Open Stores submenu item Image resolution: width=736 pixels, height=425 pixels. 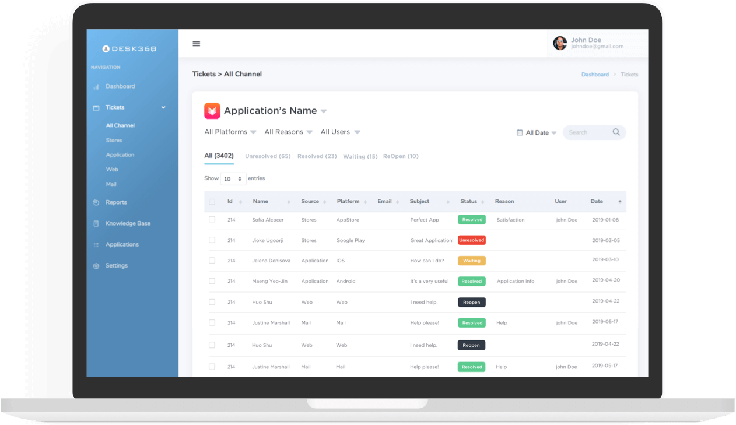(114, 140)
